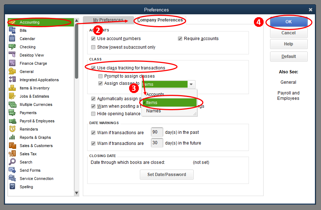Switch to My Preferences tab
The width and height of the screenshot is (321, 210).
click(x=108, y=20)
